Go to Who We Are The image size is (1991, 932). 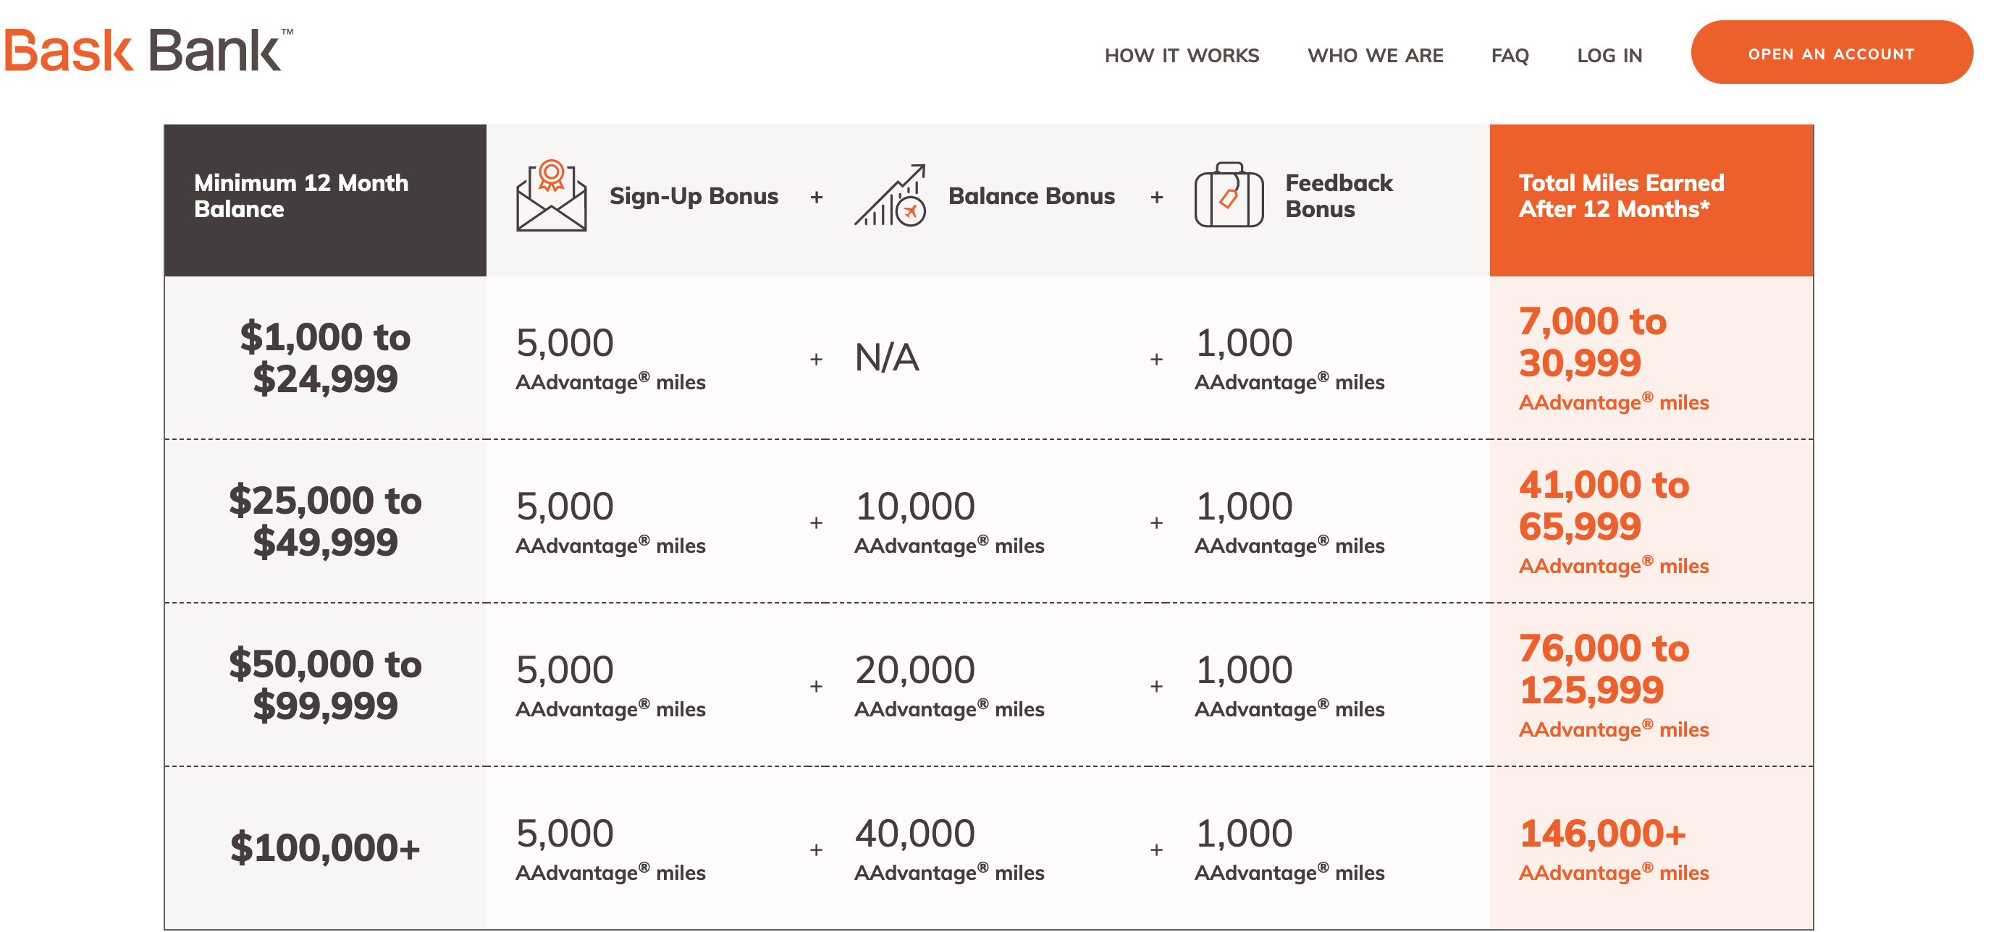pos(1375,56)
